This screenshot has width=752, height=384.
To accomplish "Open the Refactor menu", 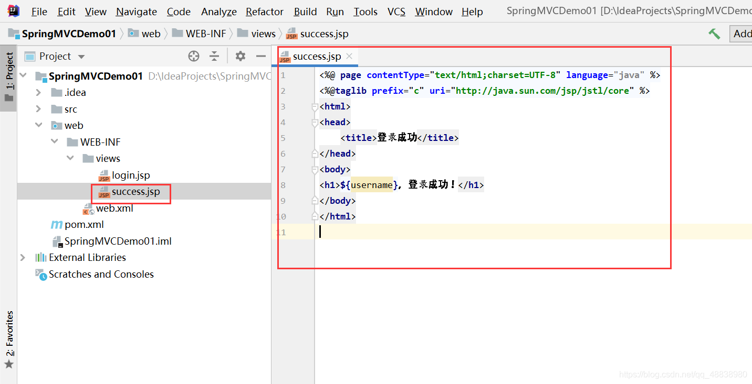I will pos(265,12).
